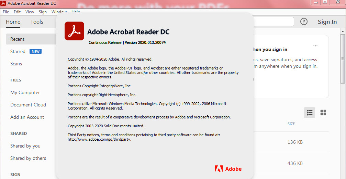This screenshot has height=179, width=346.
Task: Open Scans in the sidebar
Action: [x=16, y=64]
